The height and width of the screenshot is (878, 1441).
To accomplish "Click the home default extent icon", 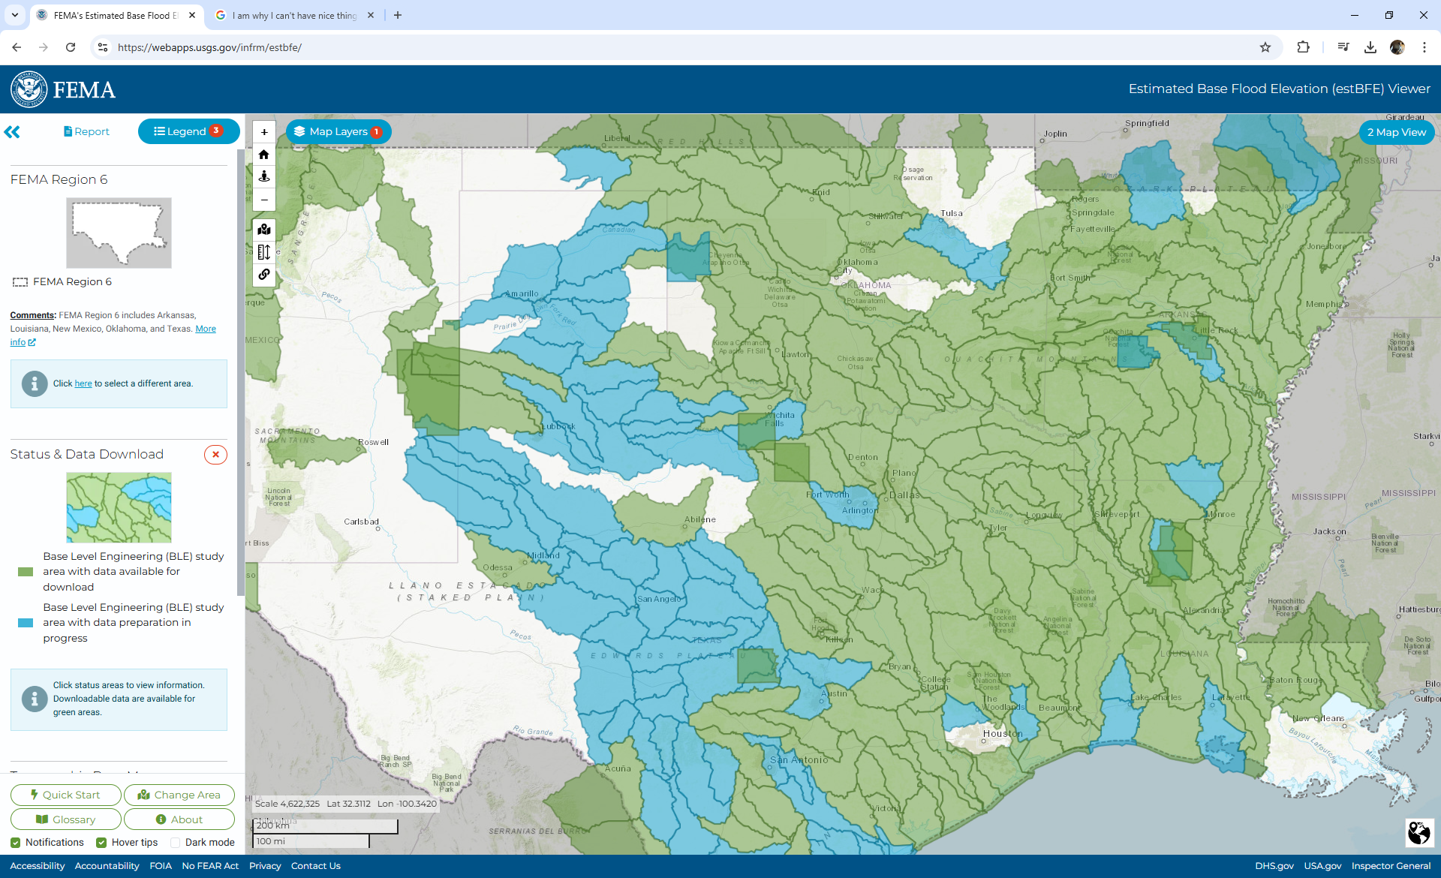I will [x=264, y=155].
